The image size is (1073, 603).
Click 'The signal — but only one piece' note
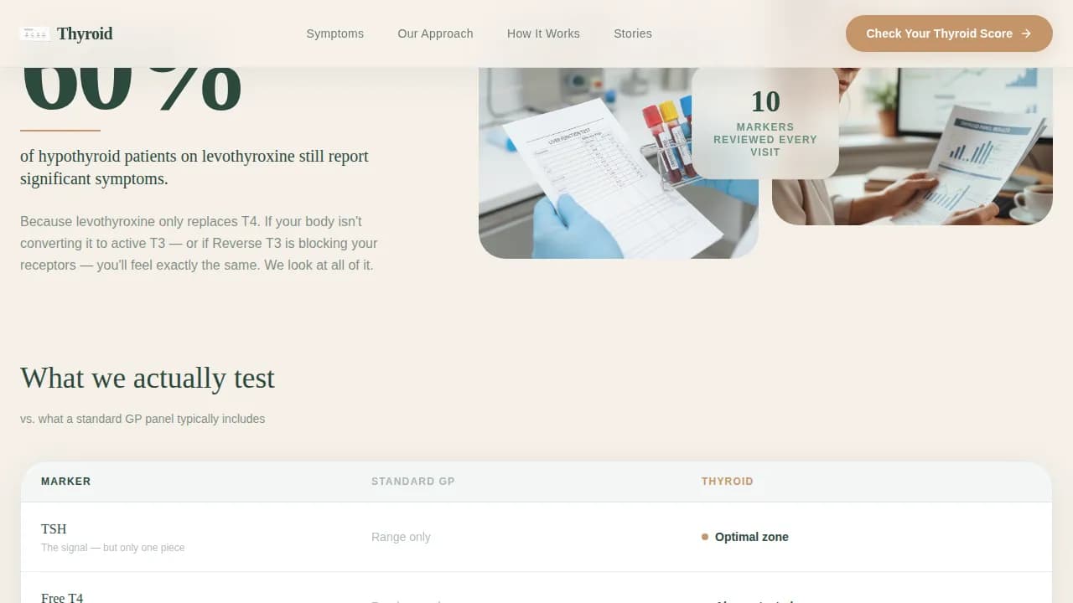click(113, 548)
